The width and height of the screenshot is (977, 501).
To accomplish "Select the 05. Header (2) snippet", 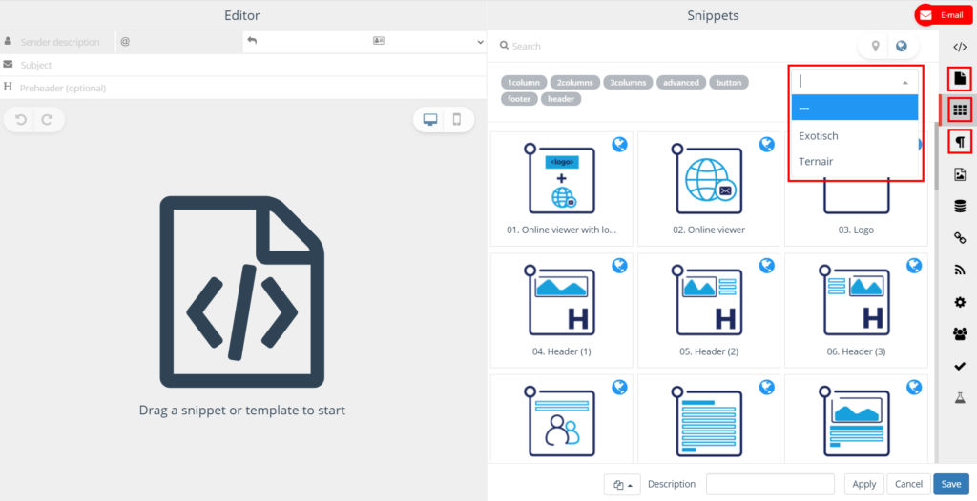I will click(709, 311).
